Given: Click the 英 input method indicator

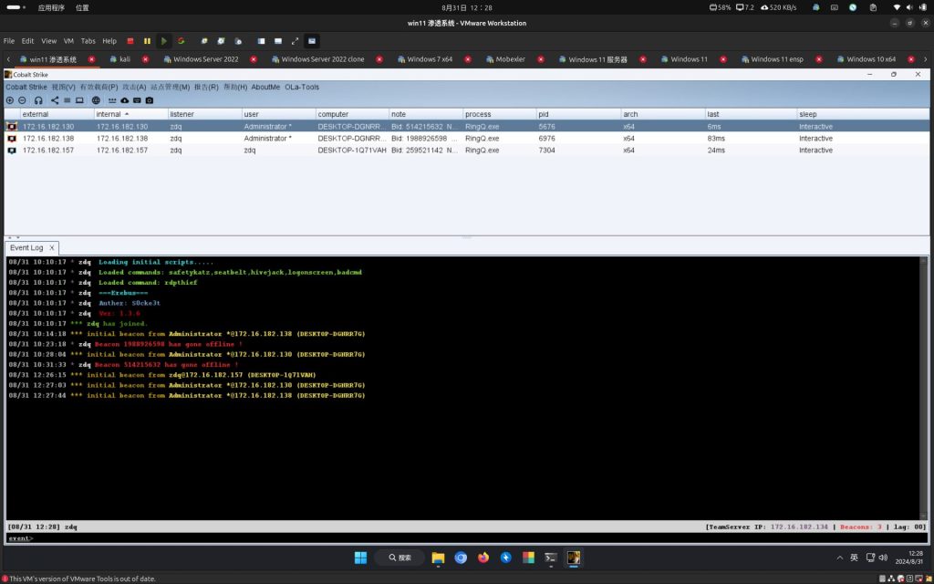Looking at the screenshot, I should pos(854,558).
